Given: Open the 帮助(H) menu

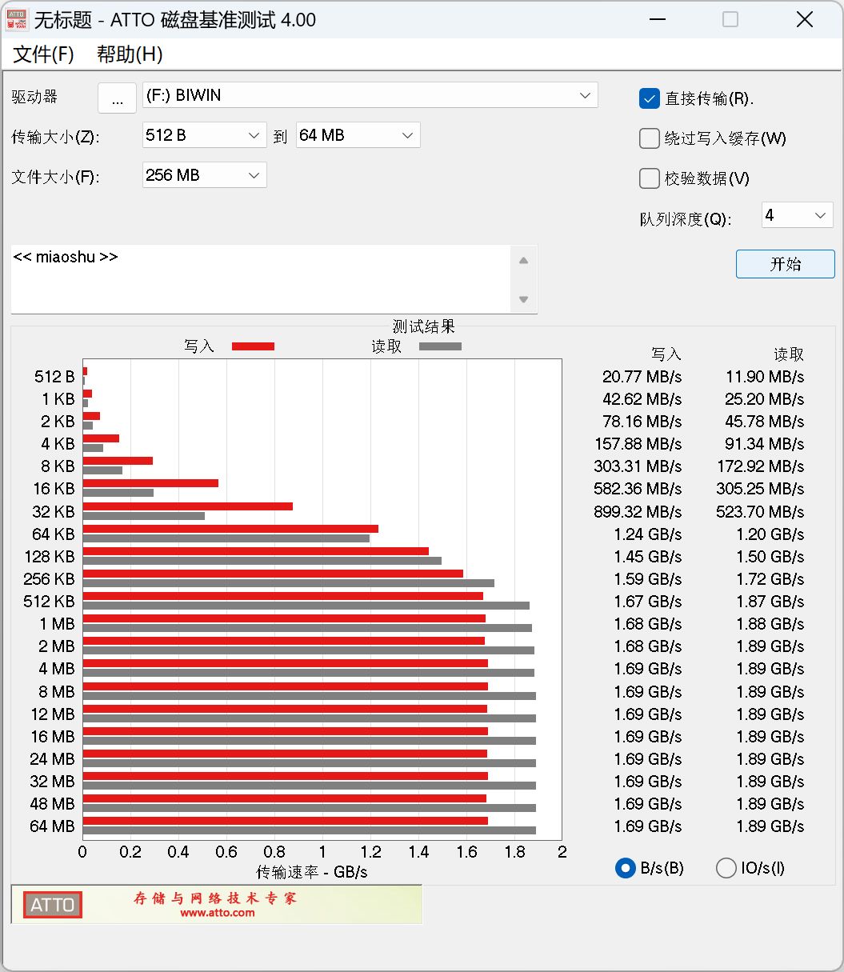Looking at the screenshot, I should pos(129,54).
